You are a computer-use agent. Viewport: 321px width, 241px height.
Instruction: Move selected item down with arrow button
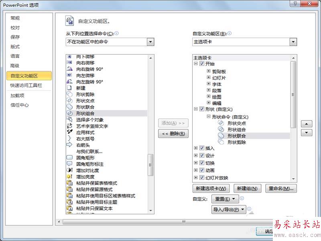point(307,133)
